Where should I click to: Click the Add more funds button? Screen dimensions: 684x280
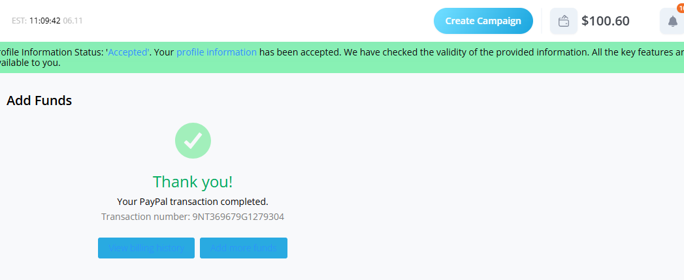tap(244, 248)
